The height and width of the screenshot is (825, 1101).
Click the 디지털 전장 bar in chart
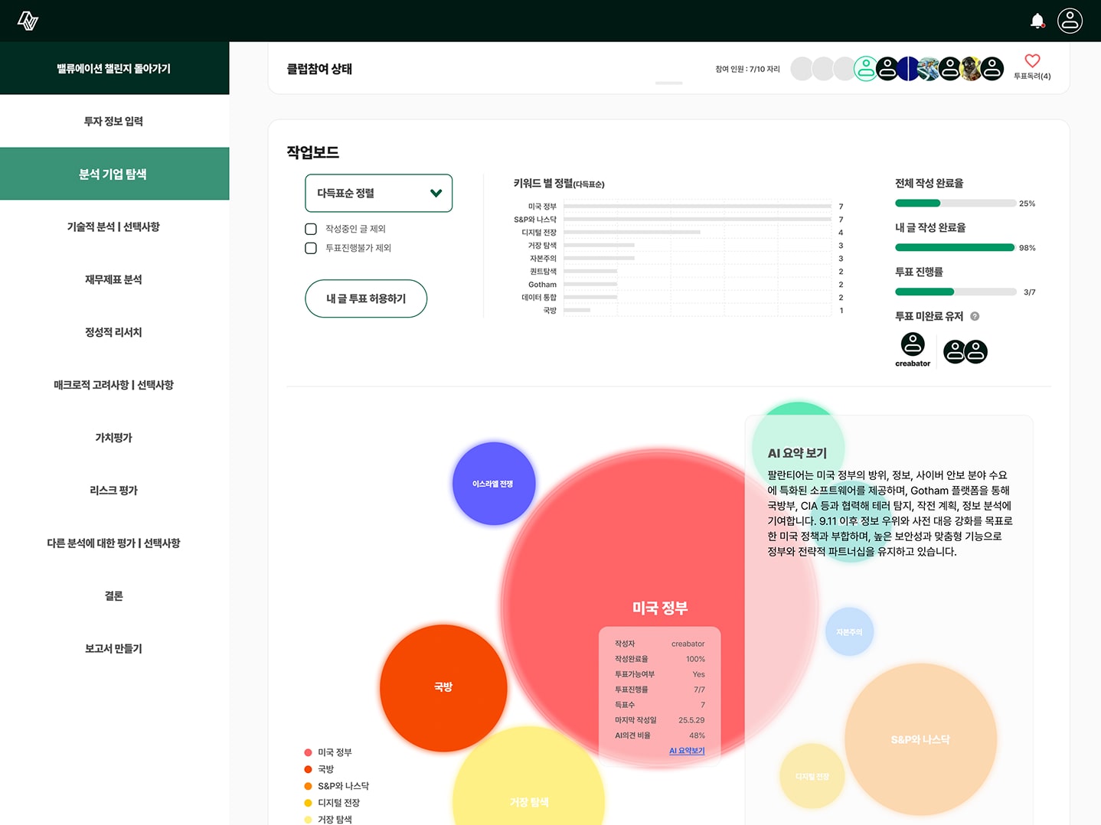click(x=632, y=233)
